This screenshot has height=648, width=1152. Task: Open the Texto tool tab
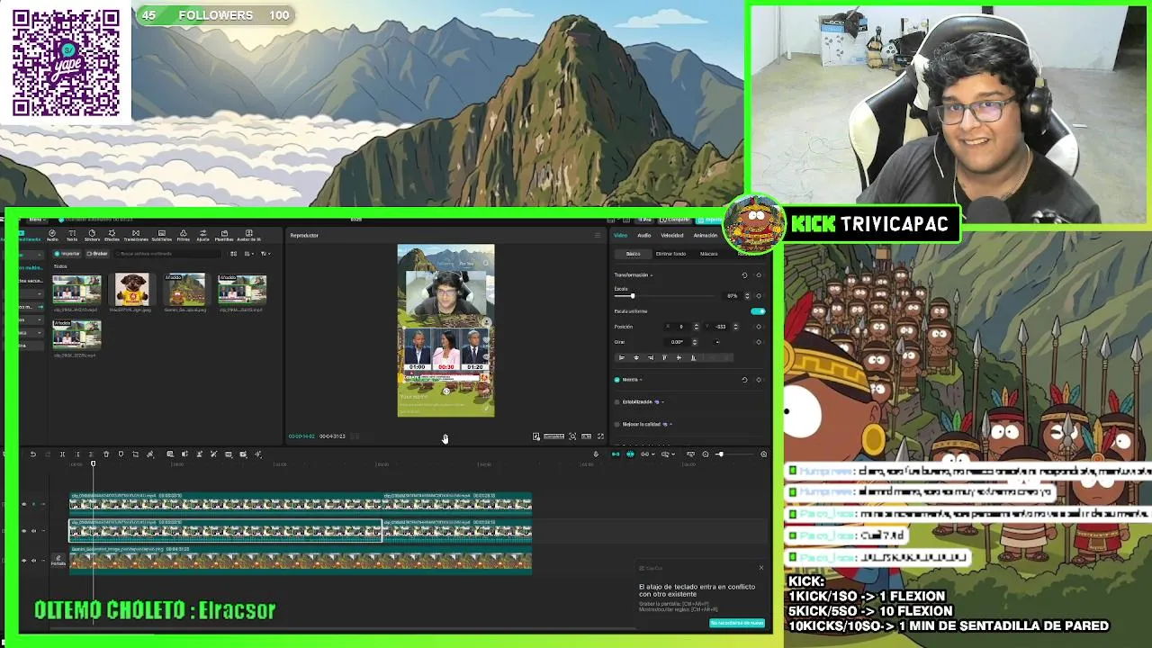click(x=72, y=235)
